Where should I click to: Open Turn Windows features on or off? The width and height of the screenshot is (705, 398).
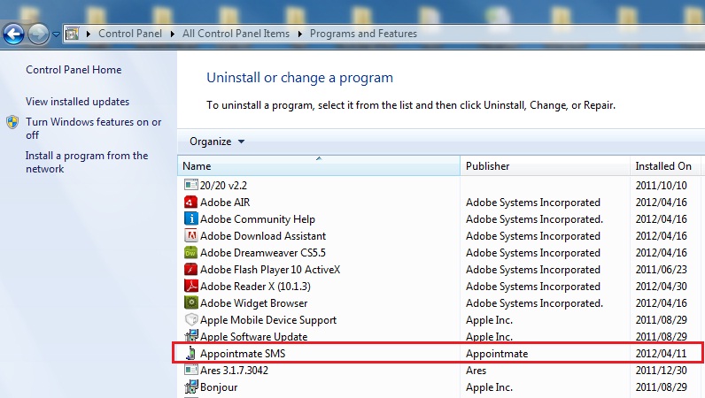[x=93, y=128]
